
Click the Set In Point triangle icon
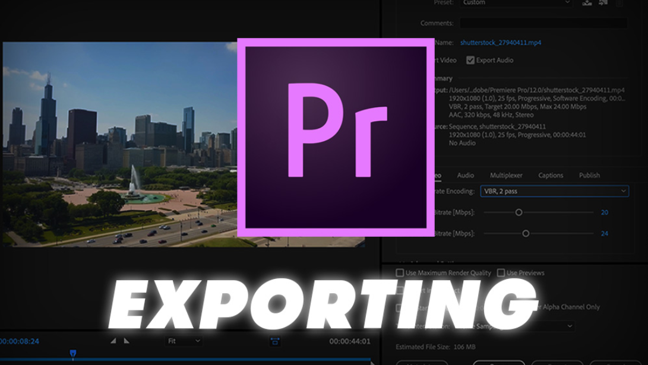coord(113,341)
